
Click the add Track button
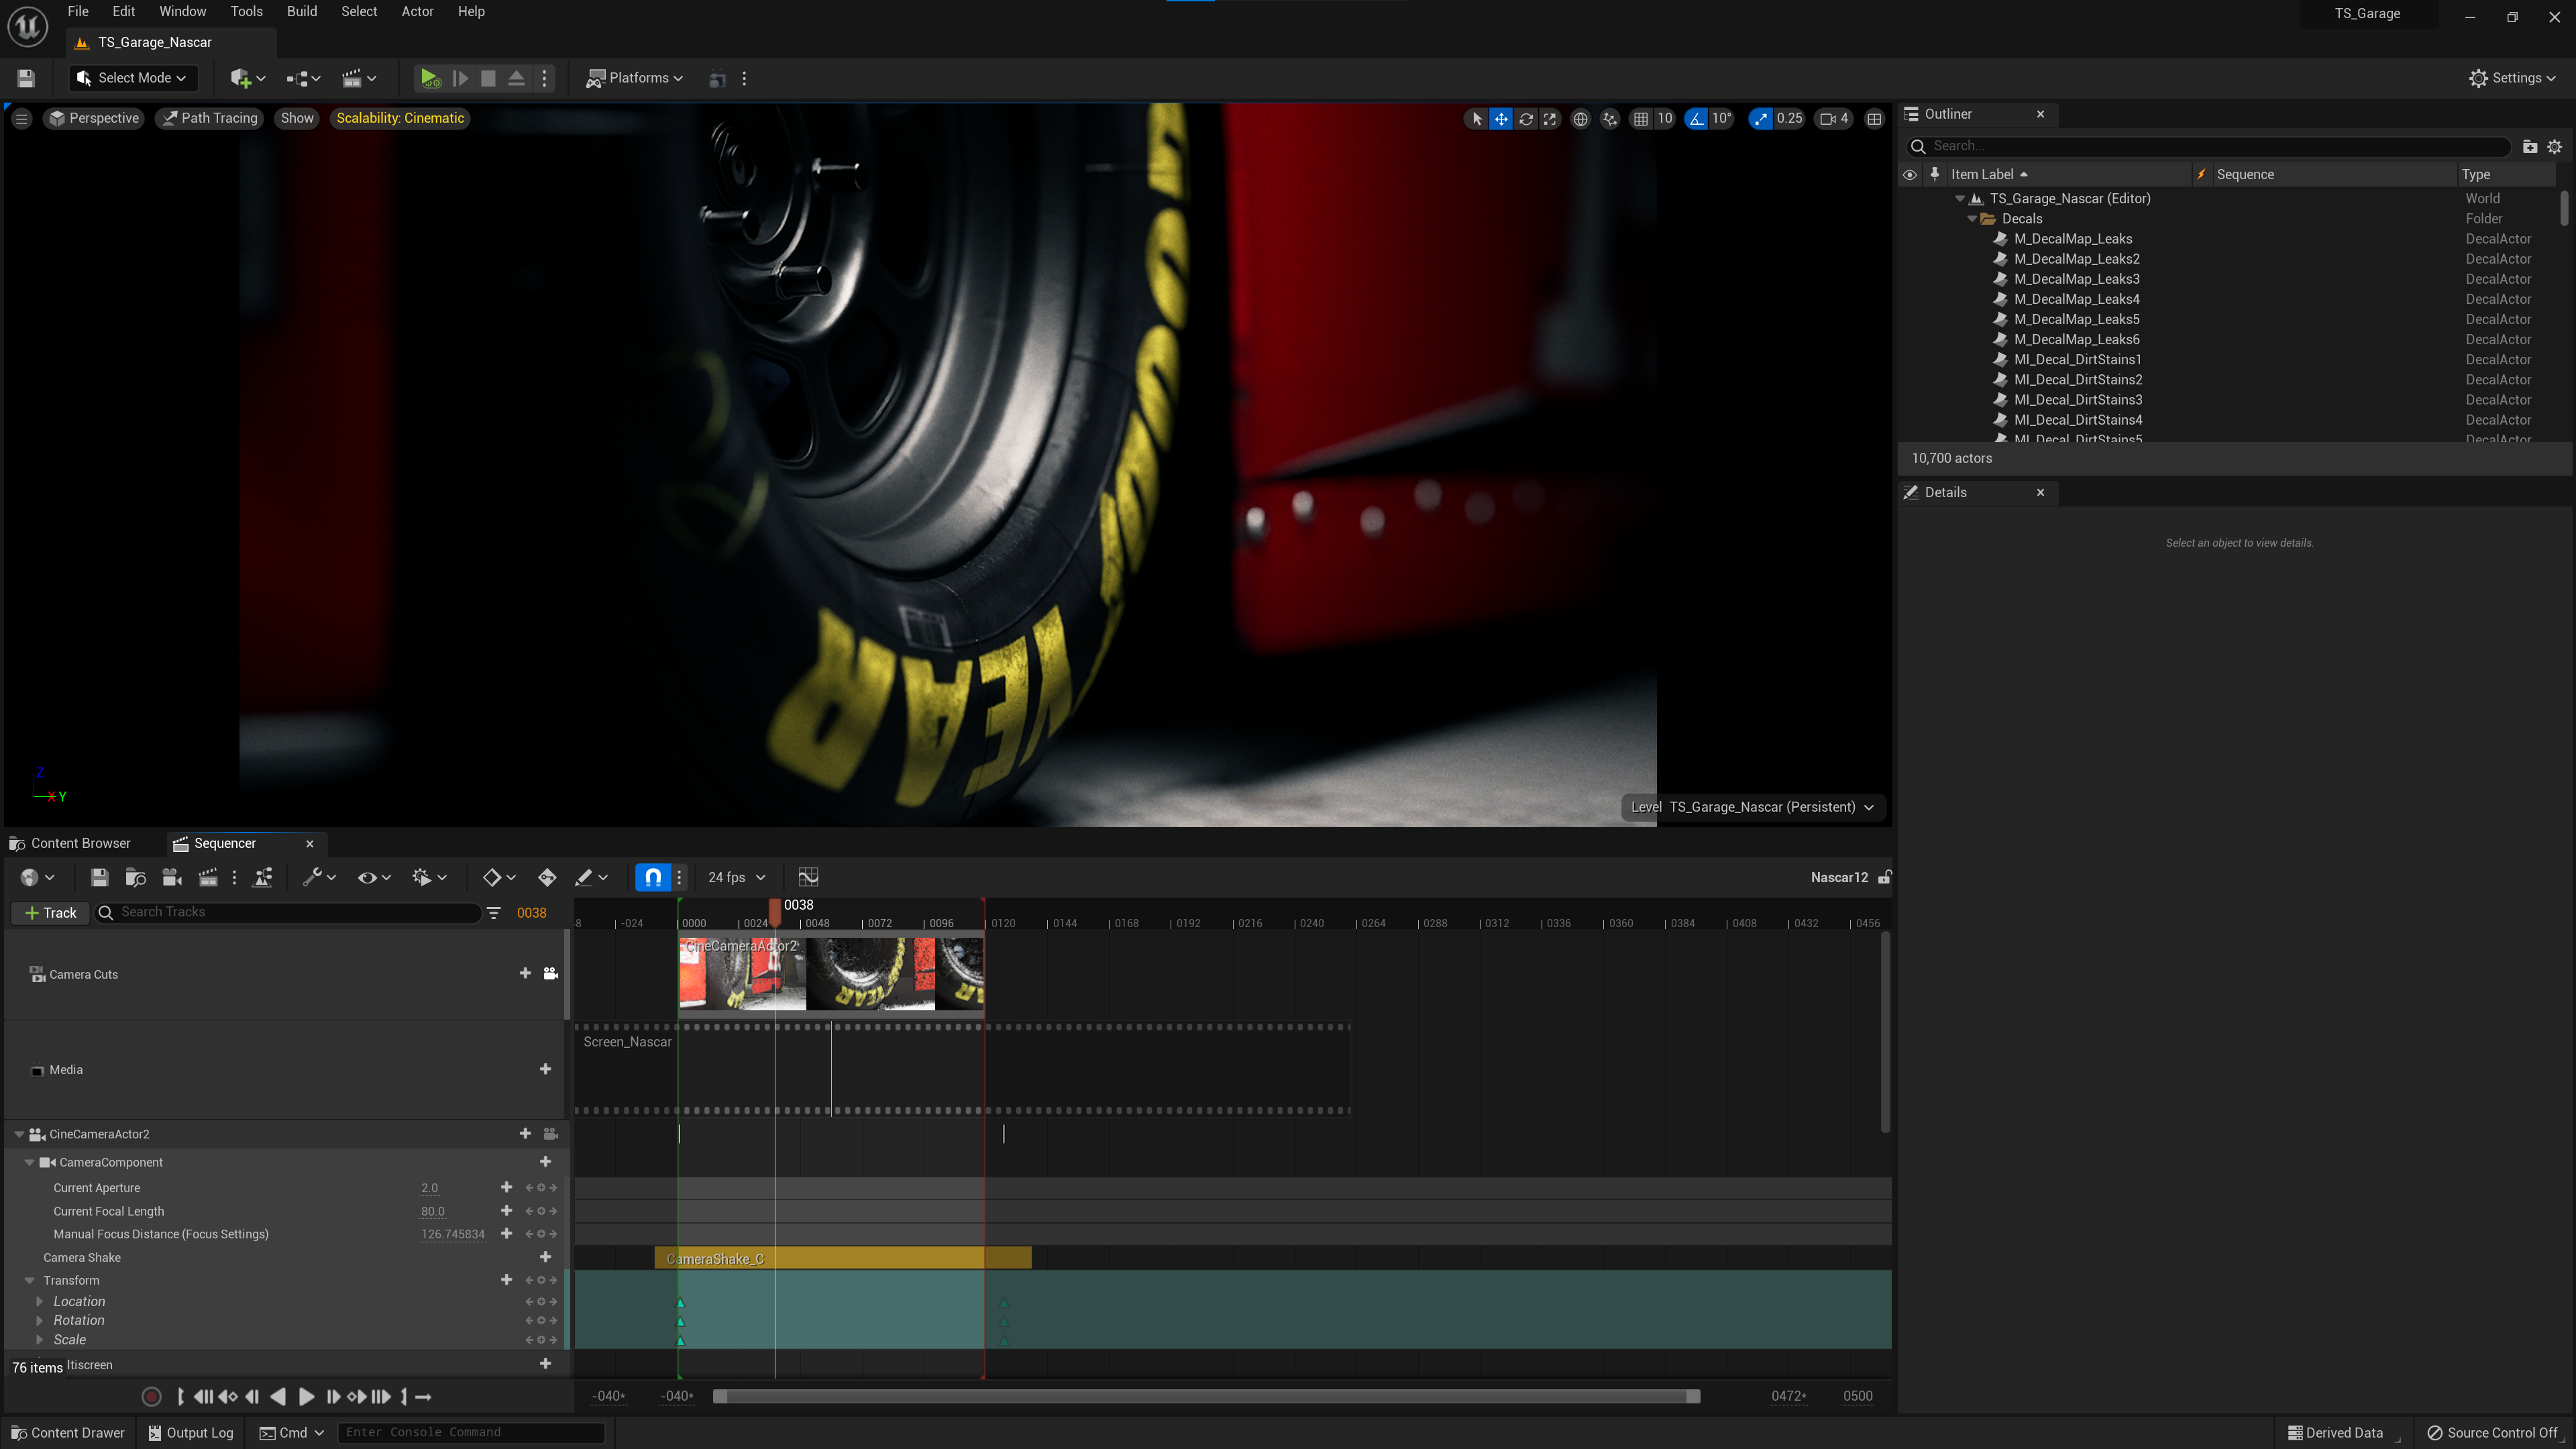tap(50, 912)
